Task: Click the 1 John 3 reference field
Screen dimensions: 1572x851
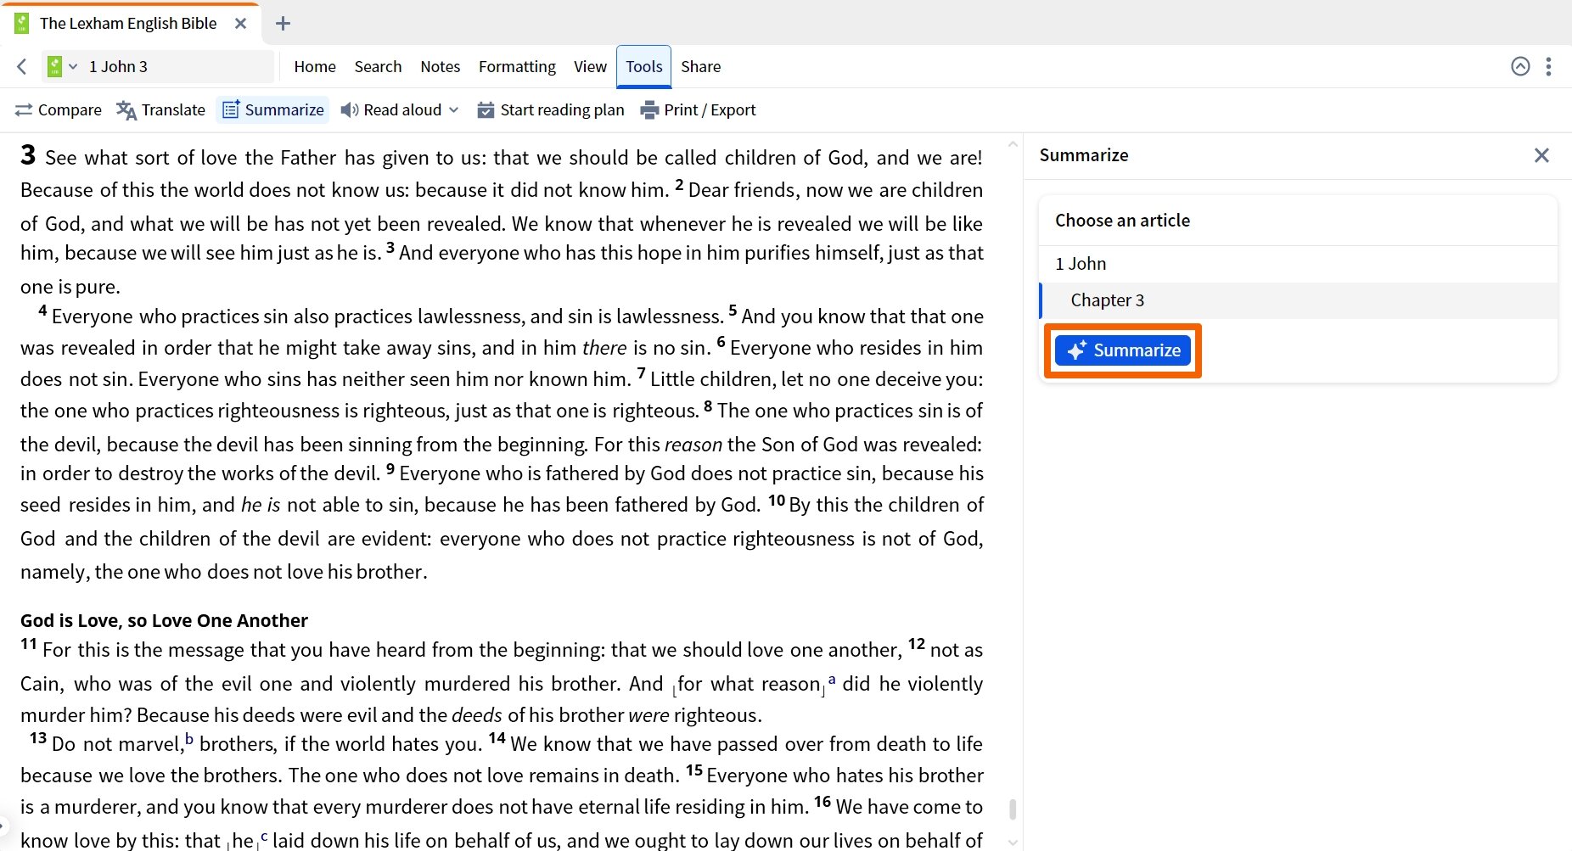Action: tap(177, 66)
